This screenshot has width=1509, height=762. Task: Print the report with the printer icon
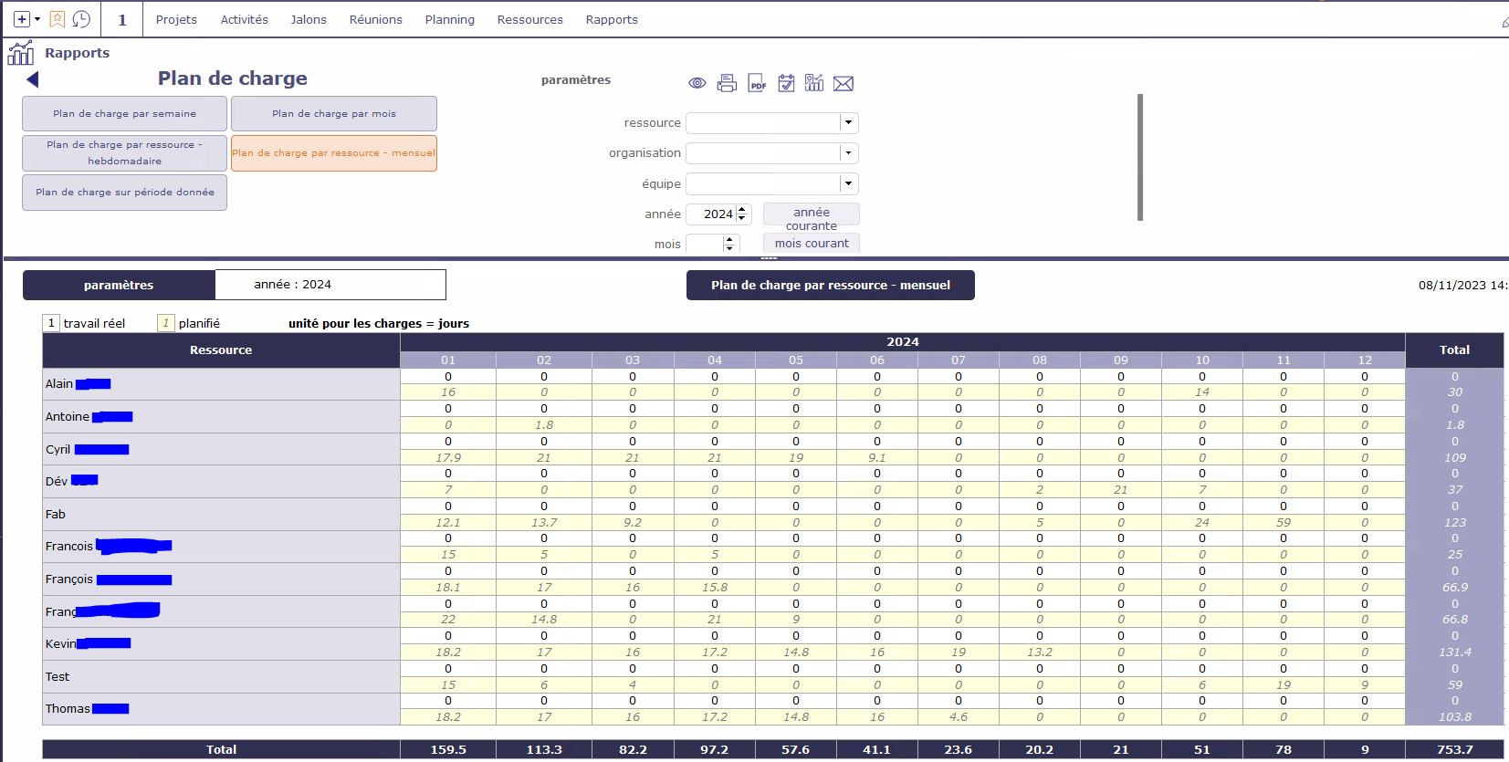(727, 84)
